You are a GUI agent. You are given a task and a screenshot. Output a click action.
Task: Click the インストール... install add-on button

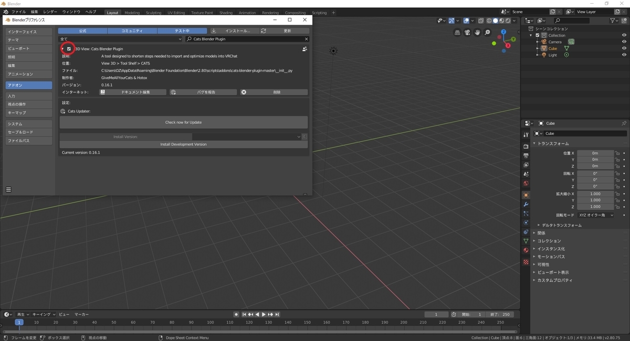pos(234,31)
